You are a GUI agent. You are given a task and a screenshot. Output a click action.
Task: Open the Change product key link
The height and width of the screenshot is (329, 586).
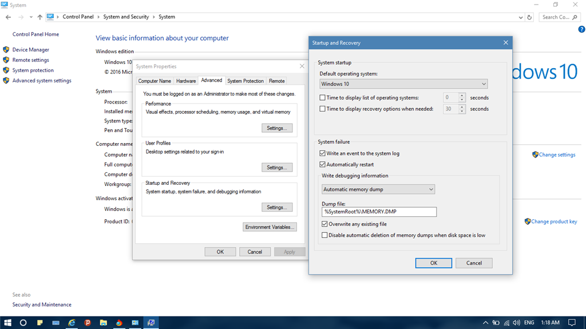point(554,221)
